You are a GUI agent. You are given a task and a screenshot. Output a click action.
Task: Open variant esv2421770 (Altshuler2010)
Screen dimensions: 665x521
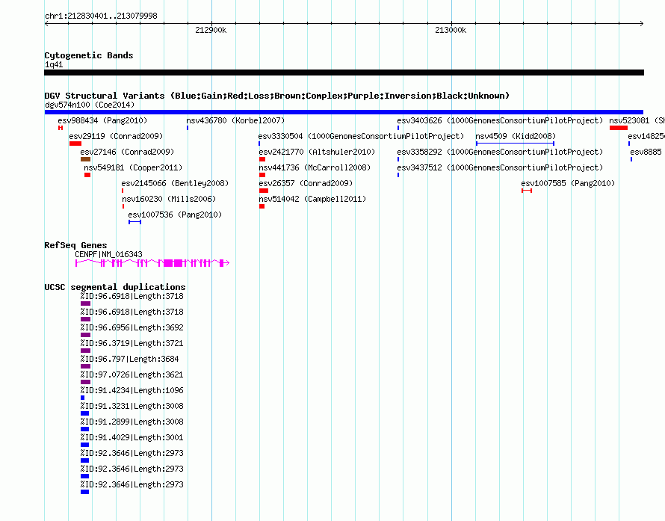(x=317, y=152)
